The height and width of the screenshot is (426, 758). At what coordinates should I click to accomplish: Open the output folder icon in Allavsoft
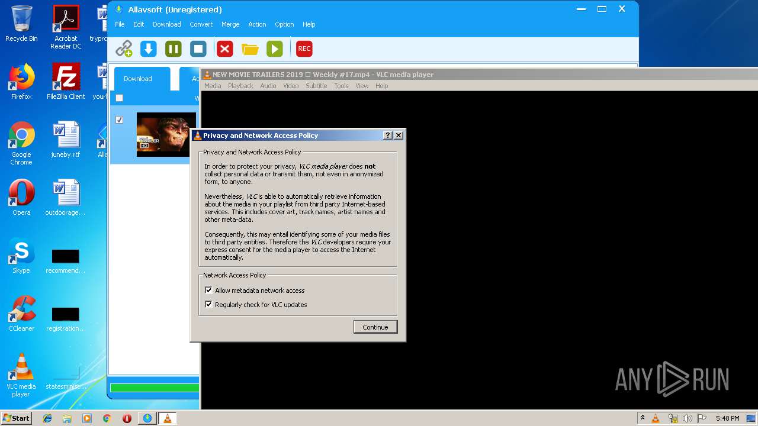250,49
